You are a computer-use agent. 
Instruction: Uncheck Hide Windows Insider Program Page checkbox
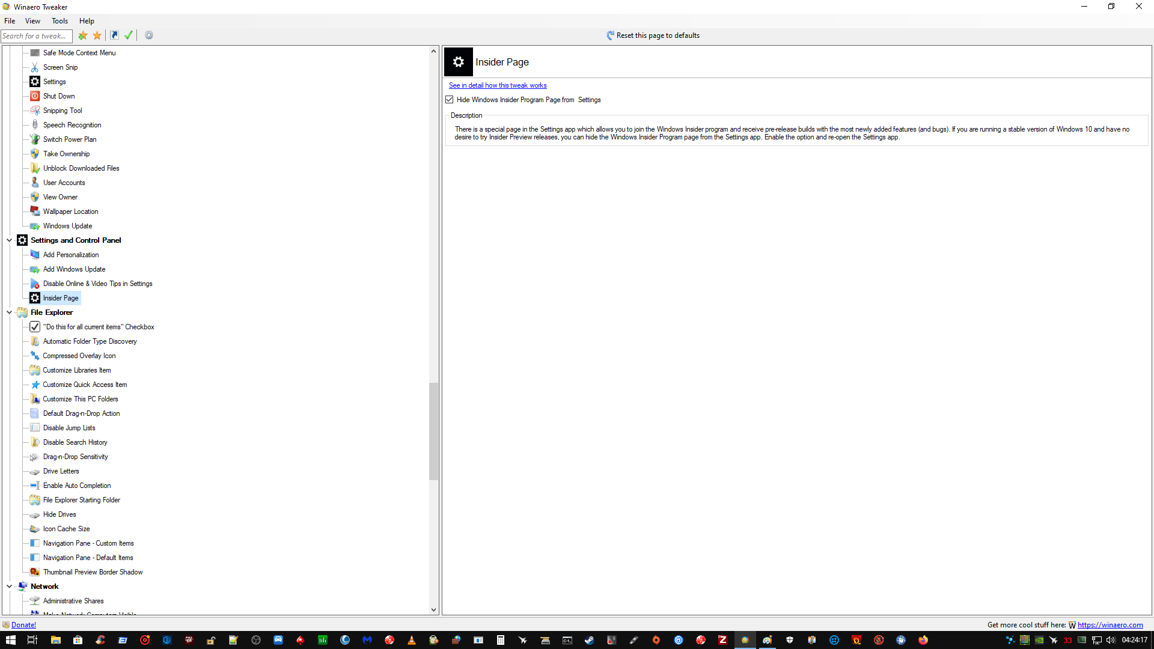point(450,100)
